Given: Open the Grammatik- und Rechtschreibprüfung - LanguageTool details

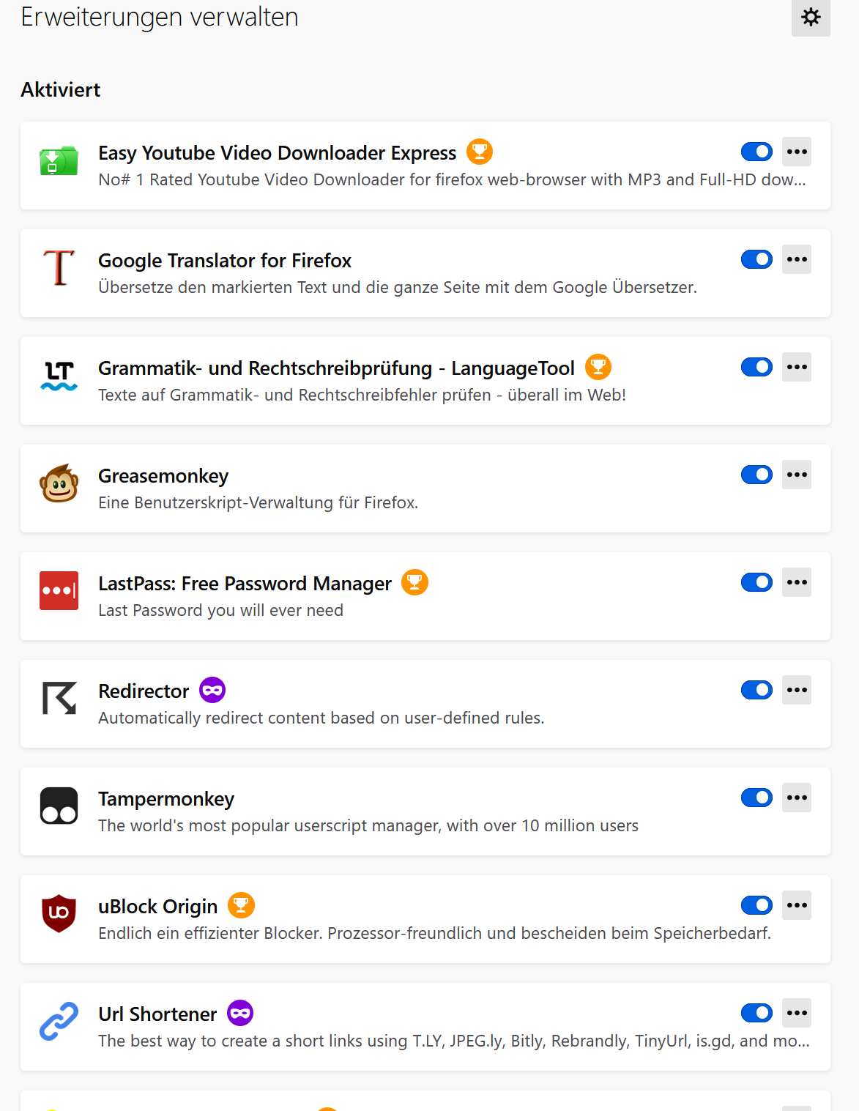Looking at the screenshot, I should pos(336,368).
